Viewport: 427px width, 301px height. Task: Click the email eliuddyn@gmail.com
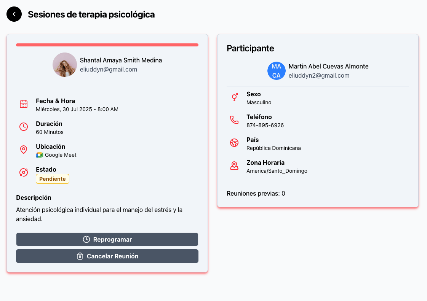point(109,70)
